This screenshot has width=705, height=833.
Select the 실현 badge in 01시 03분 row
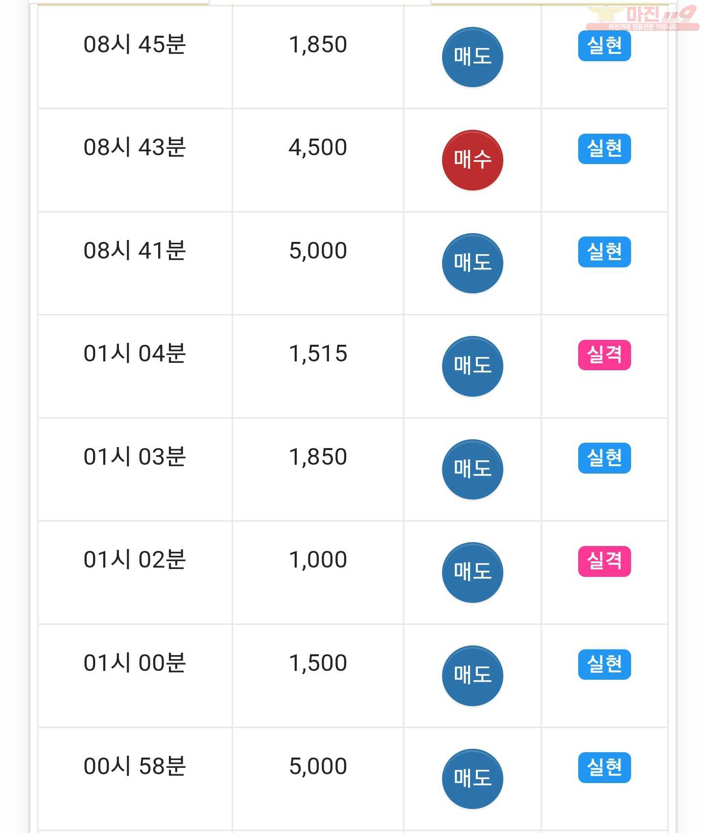tap(604, 458)
